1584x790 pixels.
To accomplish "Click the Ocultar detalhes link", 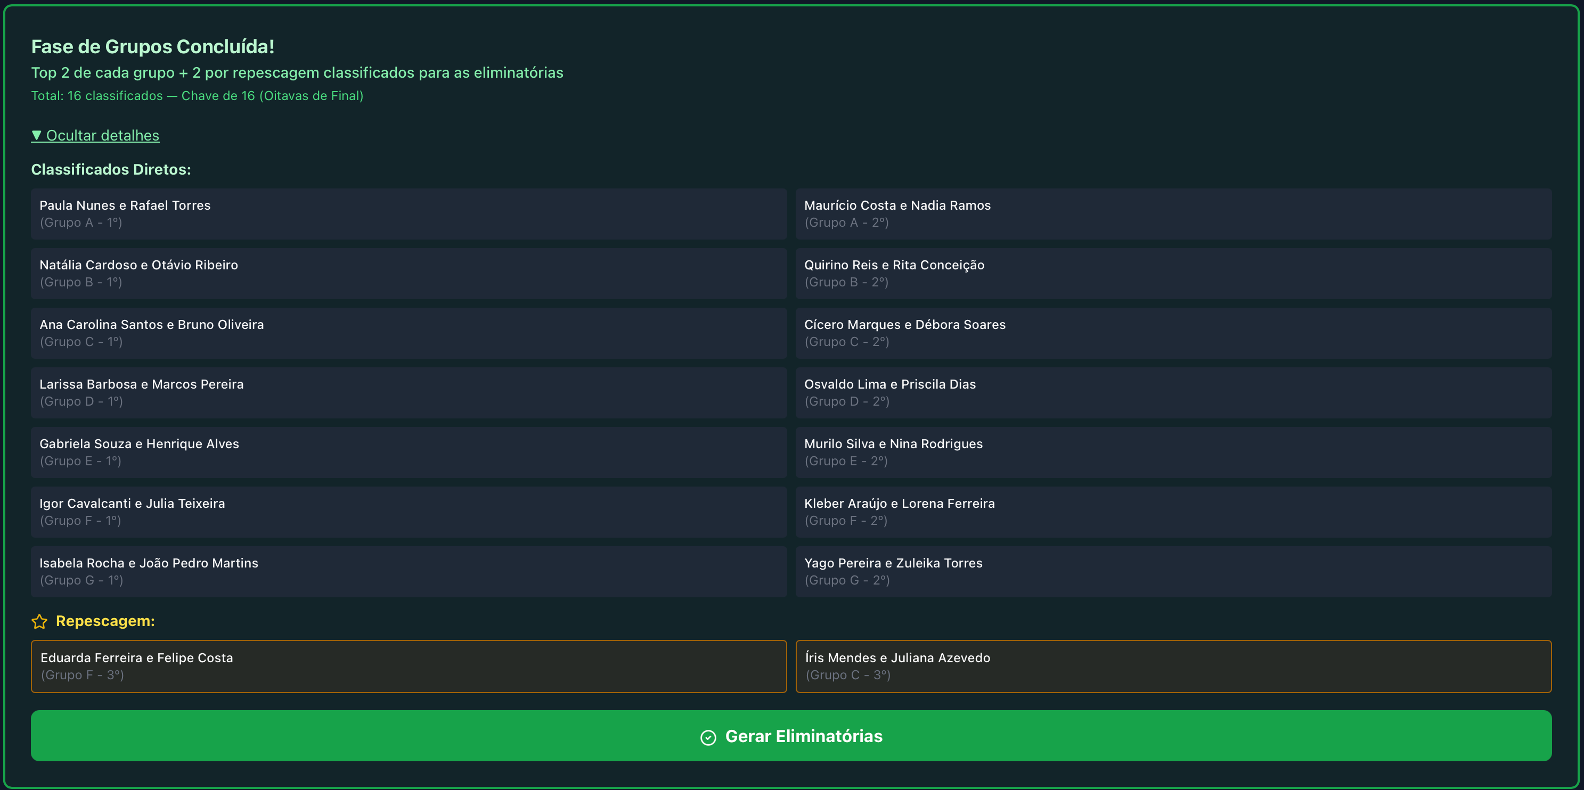I will click(x=102, y=135).
